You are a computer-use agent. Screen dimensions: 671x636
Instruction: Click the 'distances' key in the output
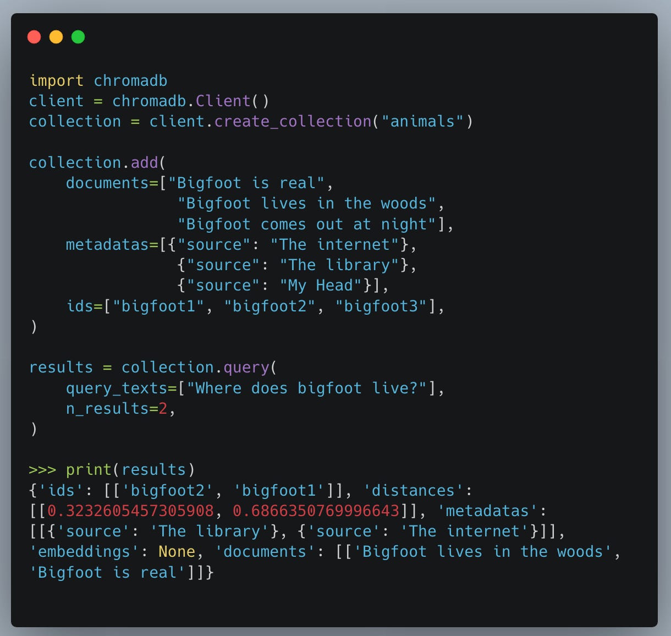tap(413, 491)
